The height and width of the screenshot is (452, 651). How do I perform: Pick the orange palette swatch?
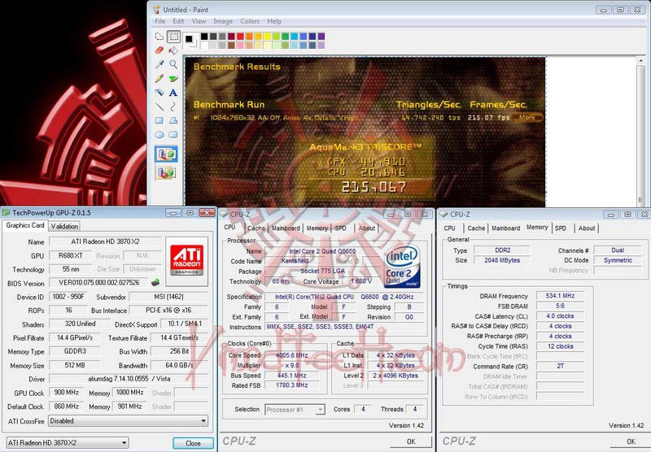[x=250, y=37]
